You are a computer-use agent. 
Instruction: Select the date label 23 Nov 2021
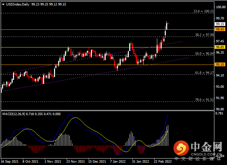pyautogui.click(x=76, y=161)
